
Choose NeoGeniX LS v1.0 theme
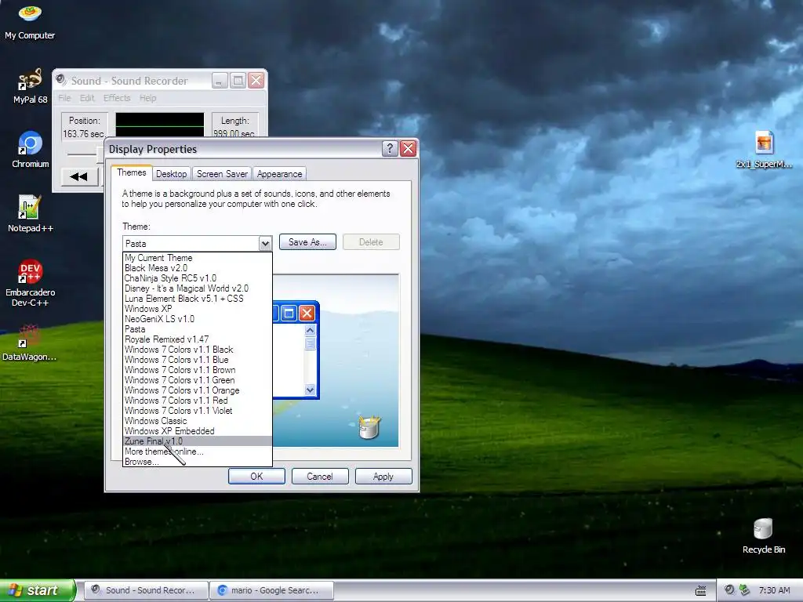click(197, 319)
